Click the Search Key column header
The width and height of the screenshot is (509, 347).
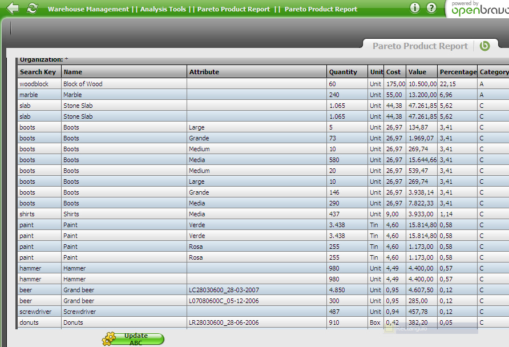[38, 72]
